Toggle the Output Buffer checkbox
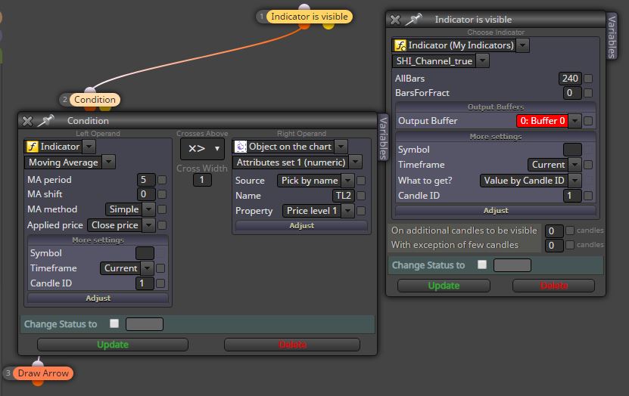Screen dimensions: 629x396 pyautogui.click(x=588, y=121)
